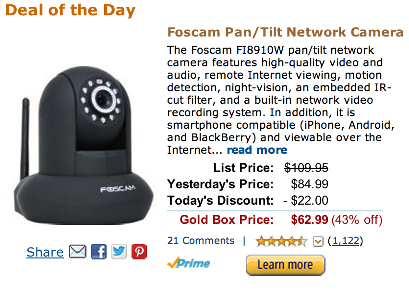View the 21 Comments link

(x=201, y=241)
